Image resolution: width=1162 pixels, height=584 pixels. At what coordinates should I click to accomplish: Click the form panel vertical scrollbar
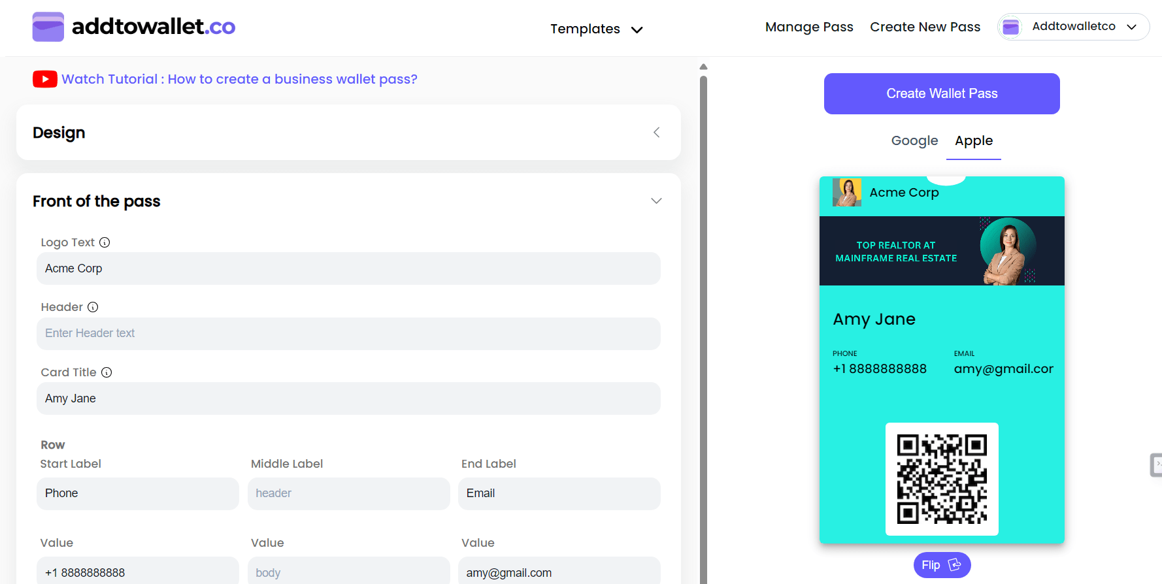[703, 327]
